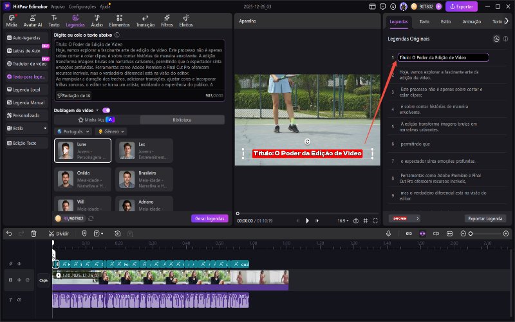Click info icon beside Legendas Originais
This screenshot has height=322, width=515.
(x=506, y=39)
